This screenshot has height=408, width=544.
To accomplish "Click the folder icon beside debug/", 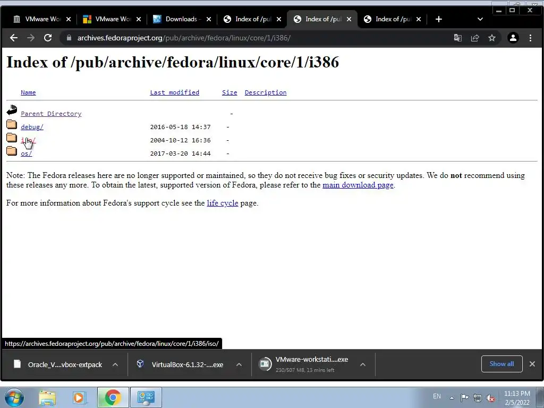I will (x=12, y=124).
